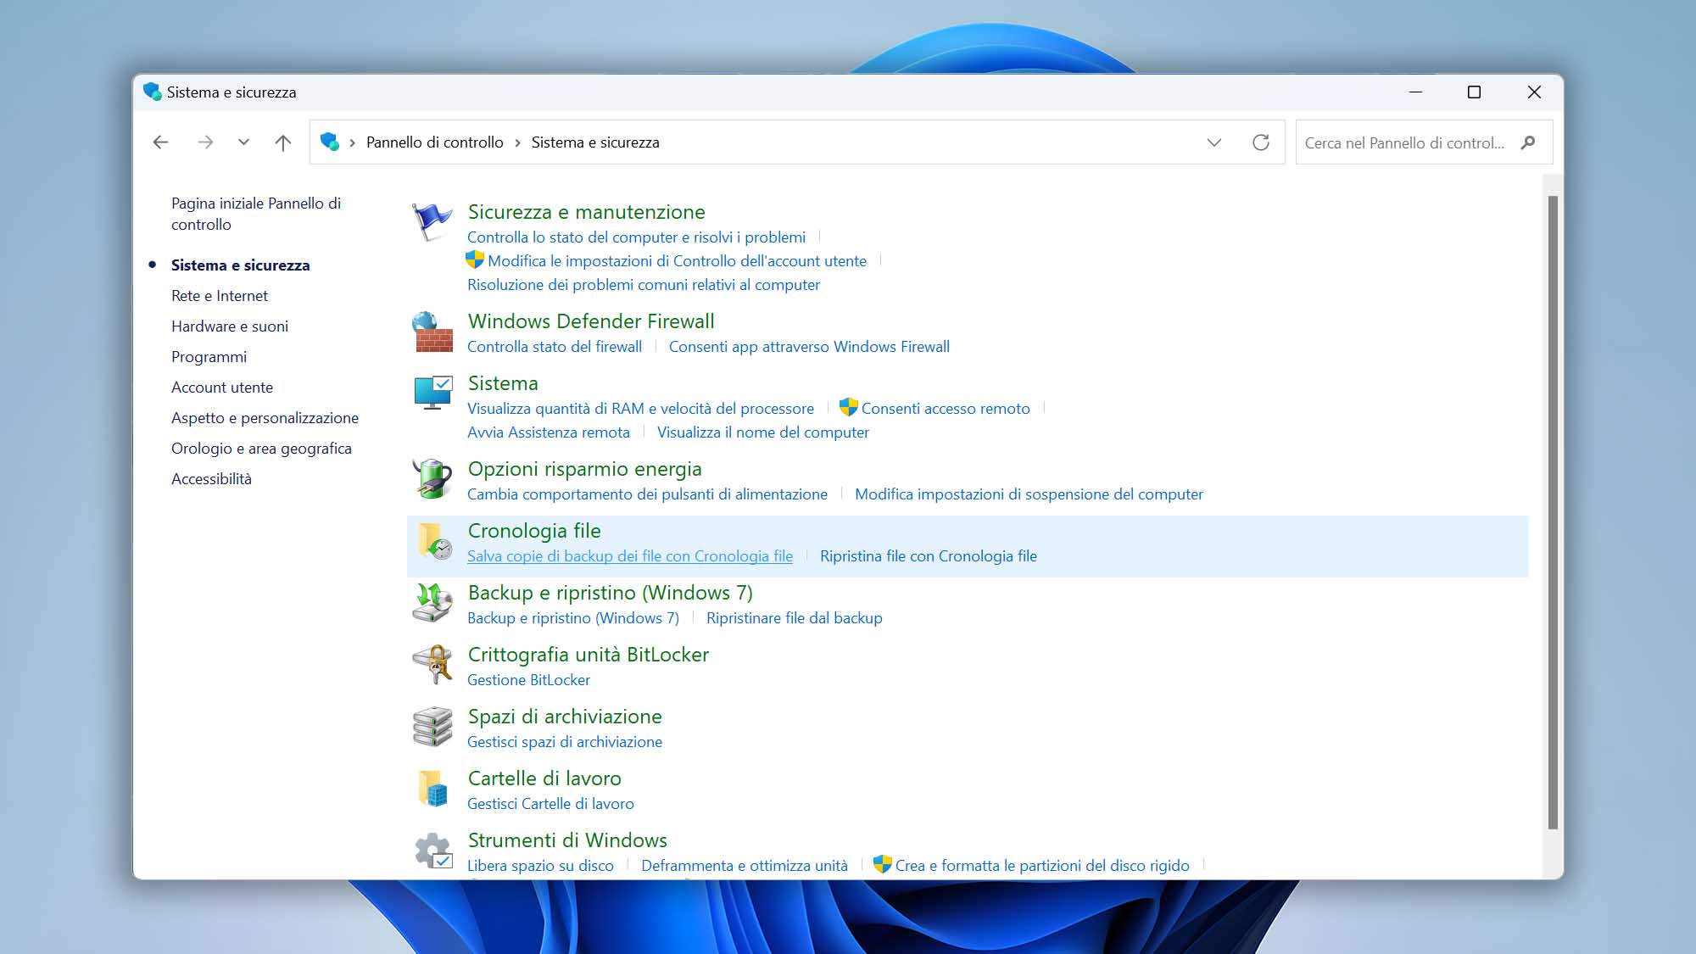Click the shield icon beside Crea e formatta le partizioni
Image resolution: width=1696 pixels, height=954 pixels.
(x=883, y=864)
